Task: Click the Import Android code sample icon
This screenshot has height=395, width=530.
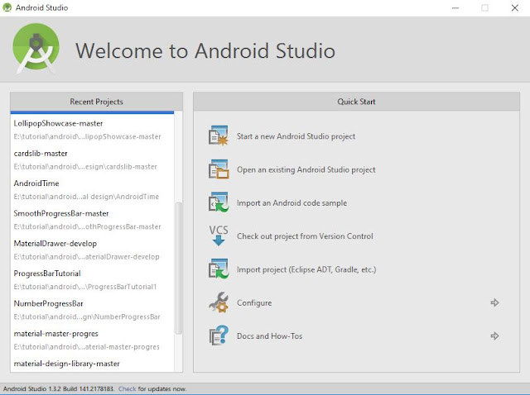Action: point(219,202)
